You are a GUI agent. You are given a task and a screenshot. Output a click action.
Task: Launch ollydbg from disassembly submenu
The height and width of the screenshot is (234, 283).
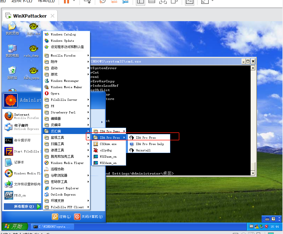coord(109,150)
